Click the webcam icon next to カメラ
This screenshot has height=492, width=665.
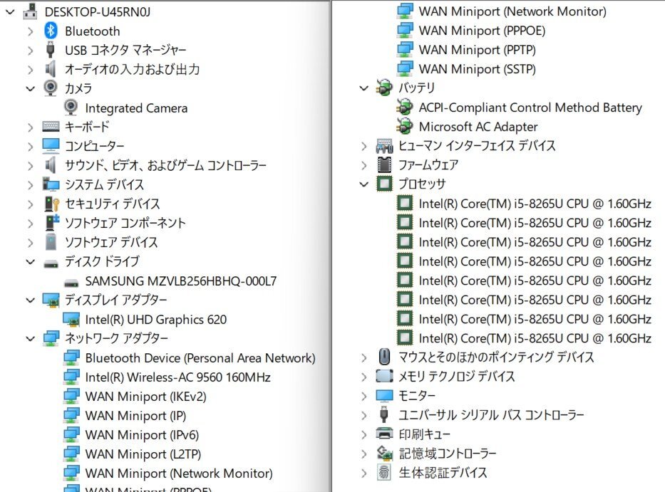click(51, 88)
